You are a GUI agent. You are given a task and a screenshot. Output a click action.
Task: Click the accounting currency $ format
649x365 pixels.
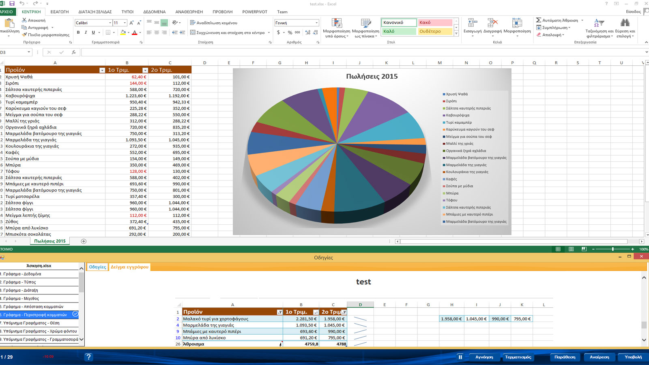(x=278, y=32)
